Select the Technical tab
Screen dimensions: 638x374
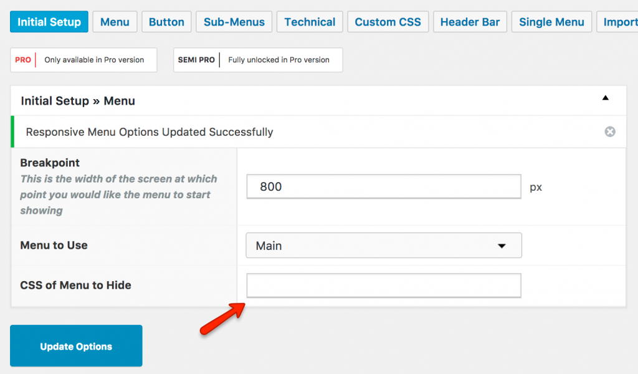(310, 21)
